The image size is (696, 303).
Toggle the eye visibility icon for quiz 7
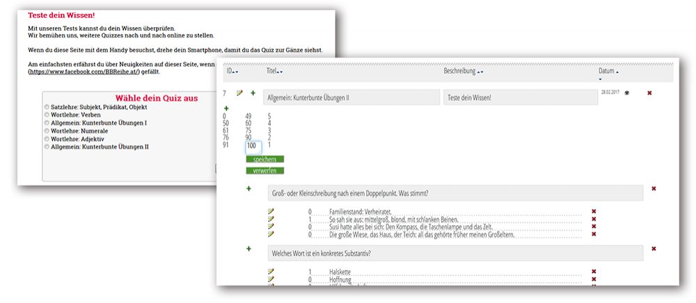click(x=627, y=92)
